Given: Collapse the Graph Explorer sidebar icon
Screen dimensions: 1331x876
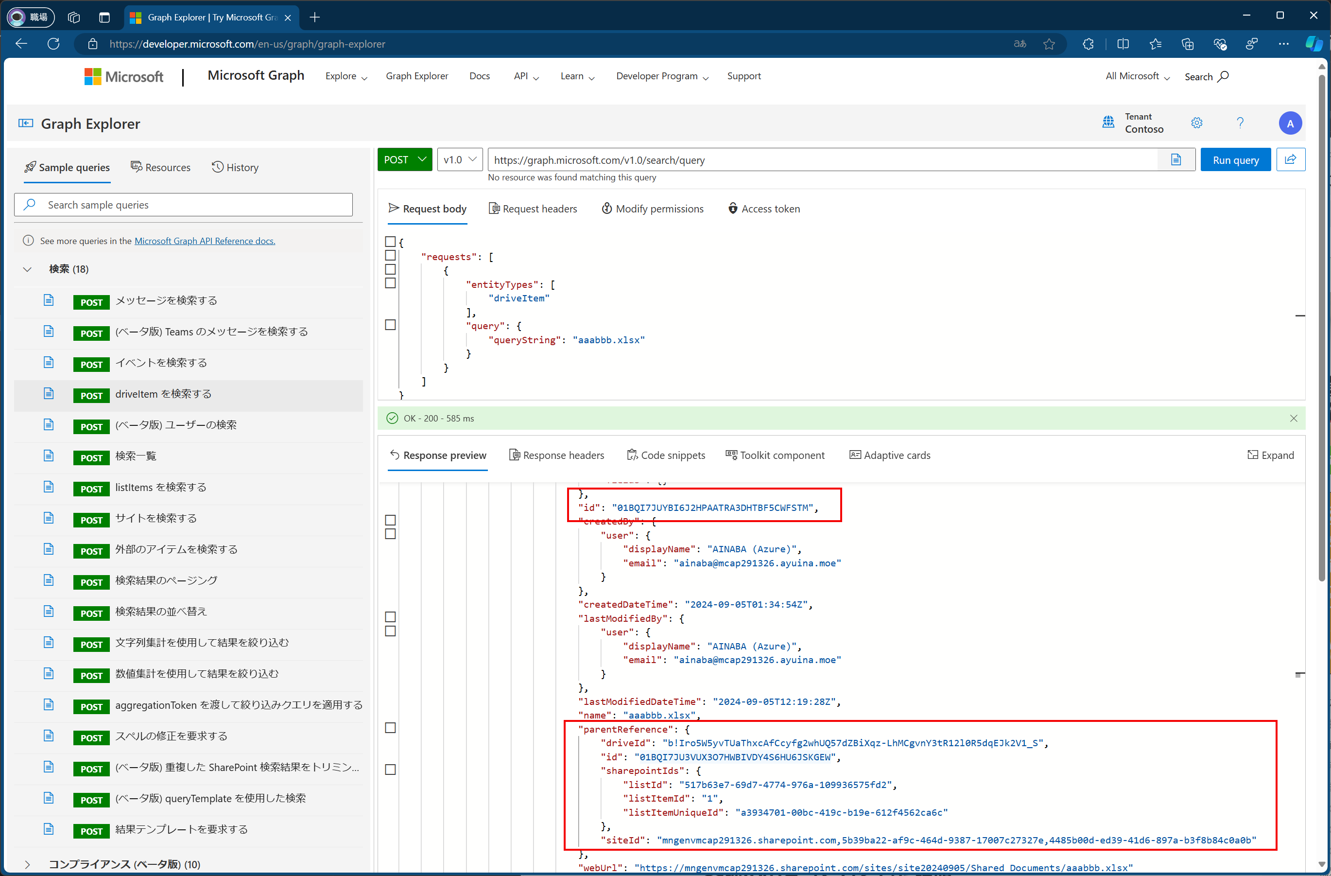Looking at the screenshot, I should pos(26,123).
